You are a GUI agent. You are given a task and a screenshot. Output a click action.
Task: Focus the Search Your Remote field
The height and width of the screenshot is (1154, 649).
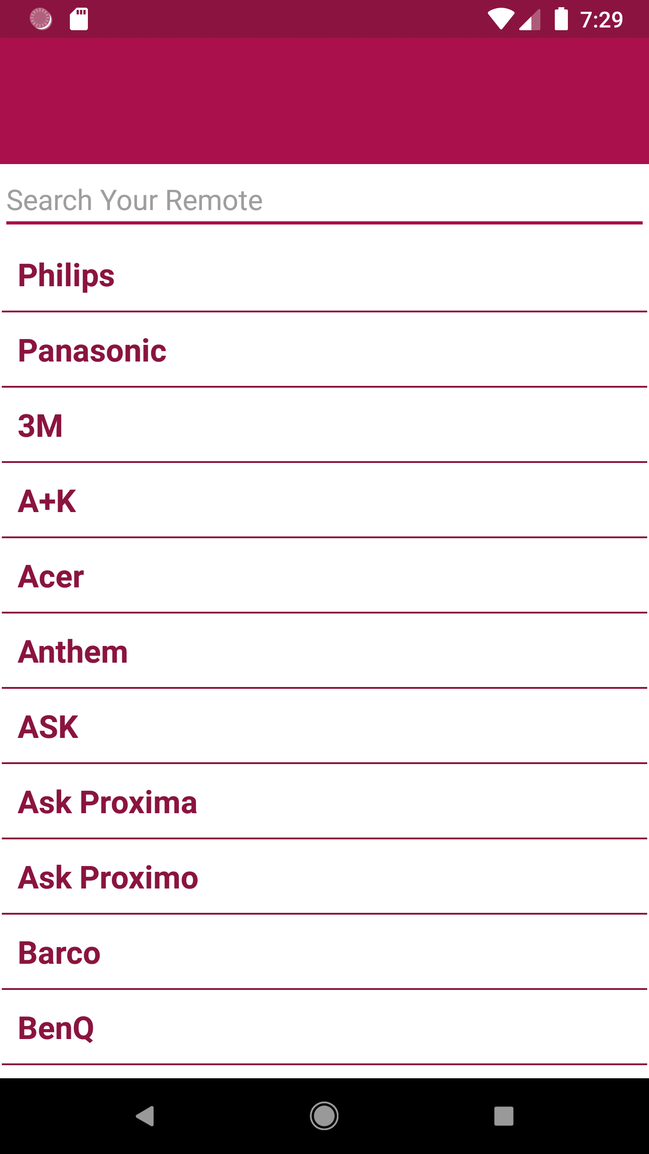[x=324, y=201]
